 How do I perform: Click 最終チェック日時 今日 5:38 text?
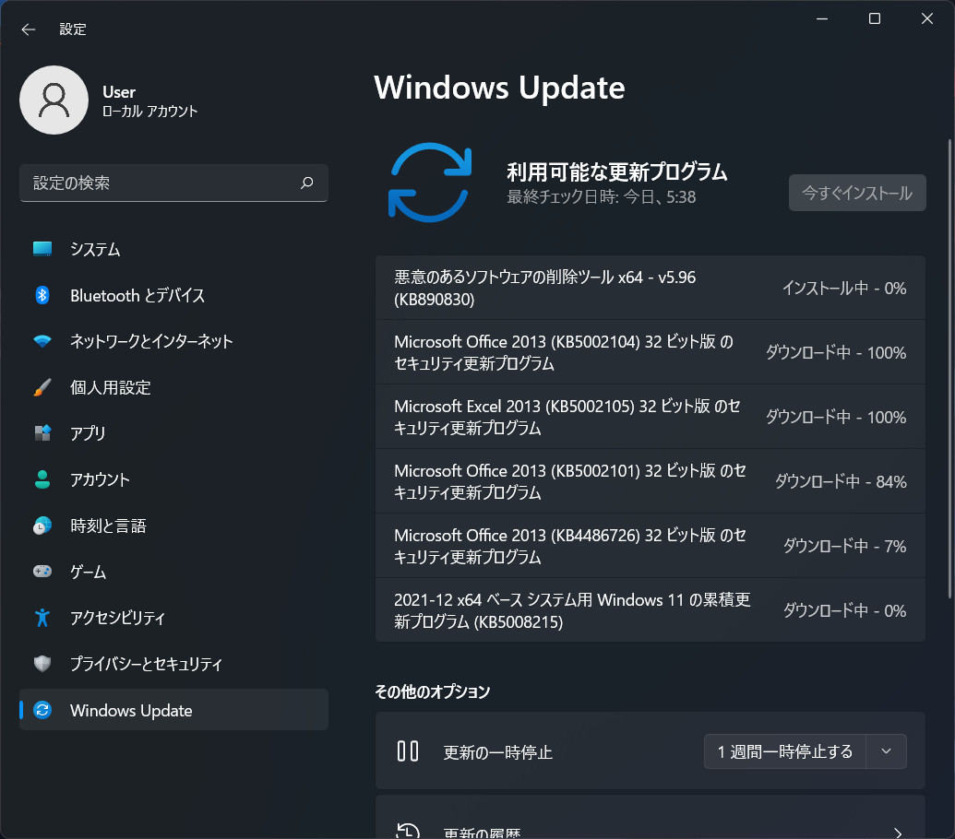[601, 197]
